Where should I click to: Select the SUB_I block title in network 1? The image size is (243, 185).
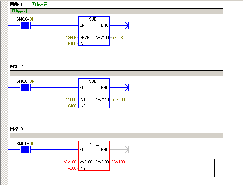94,19
